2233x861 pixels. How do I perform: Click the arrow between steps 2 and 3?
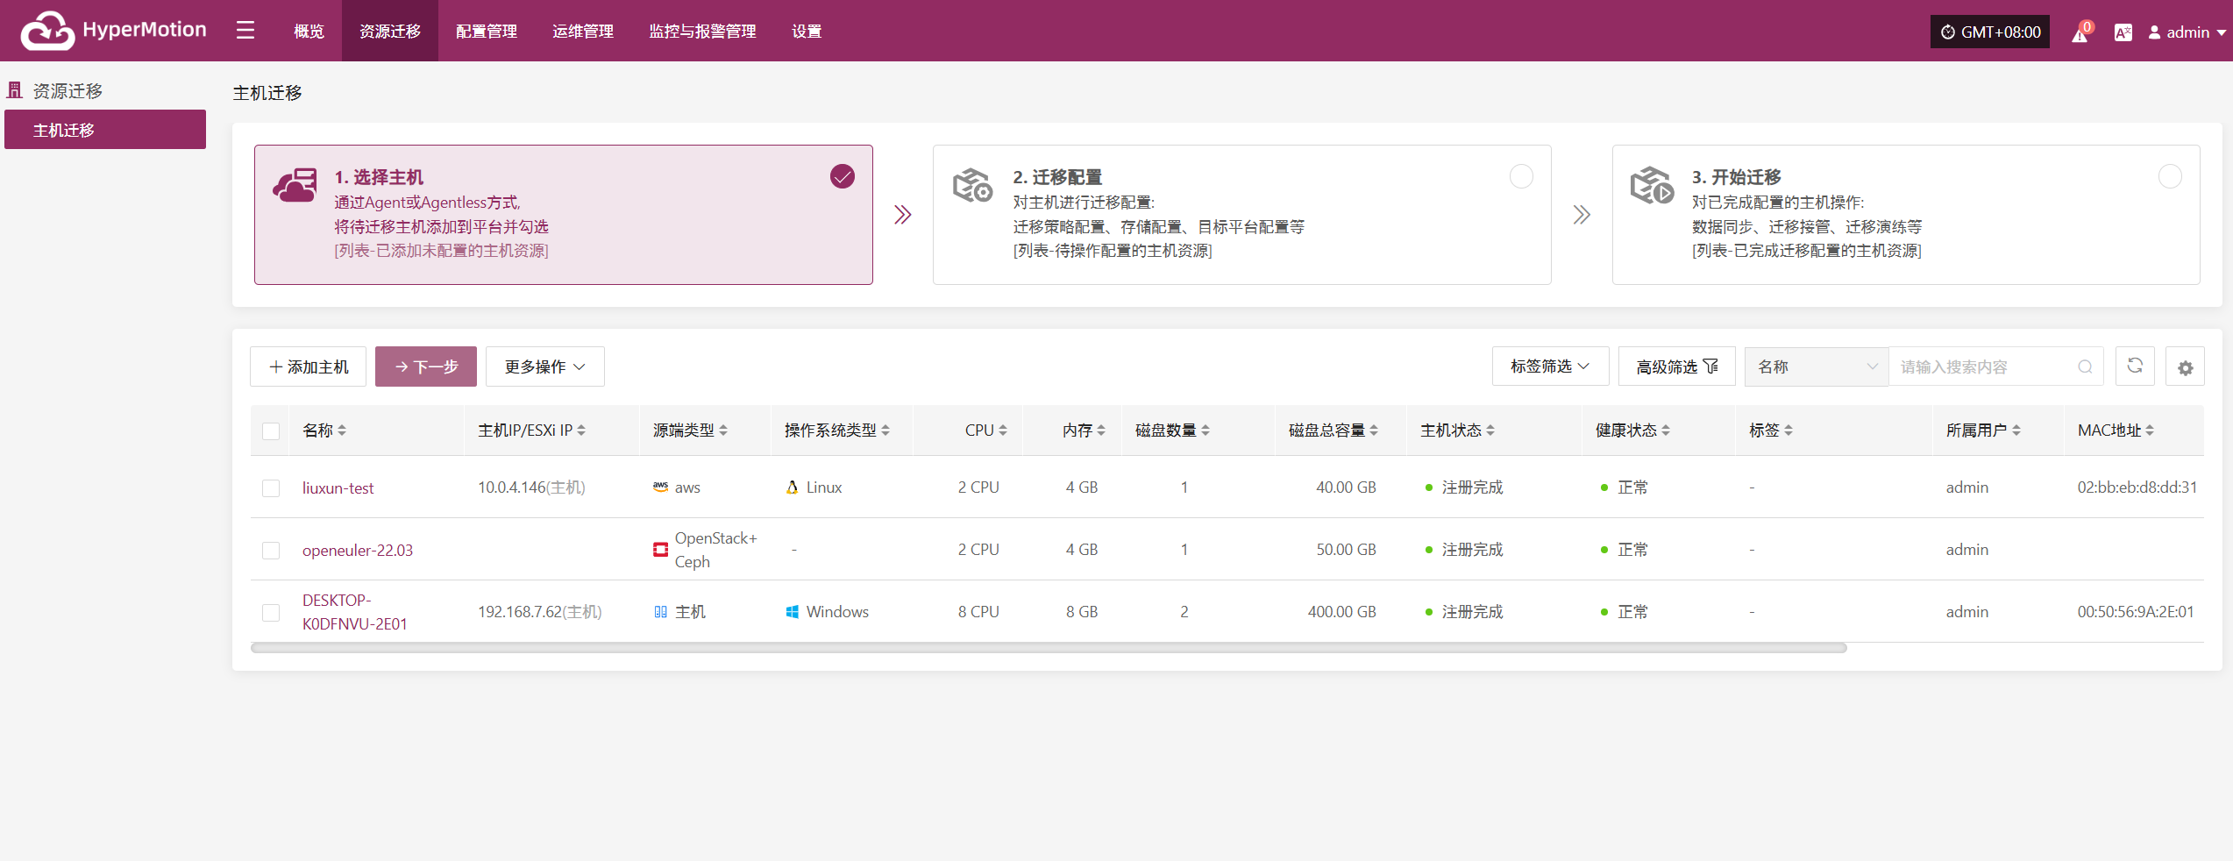coord(1582,215)
